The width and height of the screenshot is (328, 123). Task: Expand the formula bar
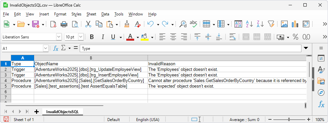[x=306, y=48]
